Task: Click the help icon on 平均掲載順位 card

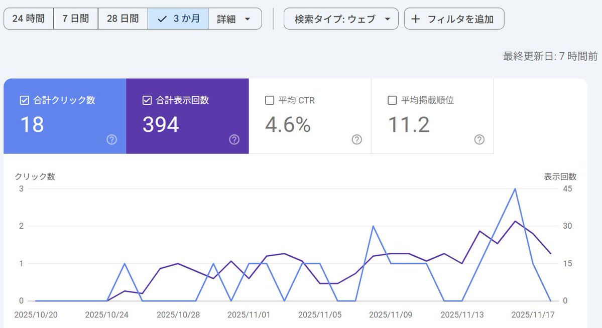Action: click(x=479, y=140)
